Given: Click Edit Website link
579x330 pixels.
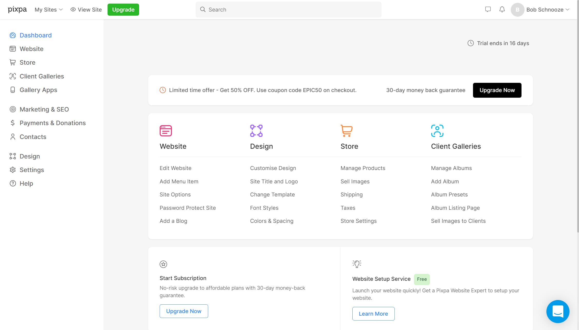Looking at the screenshot, I should [176, 168].
